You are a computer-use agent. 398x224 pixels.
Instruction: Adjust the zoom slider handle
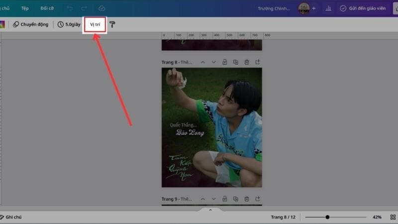pos(327,217)
